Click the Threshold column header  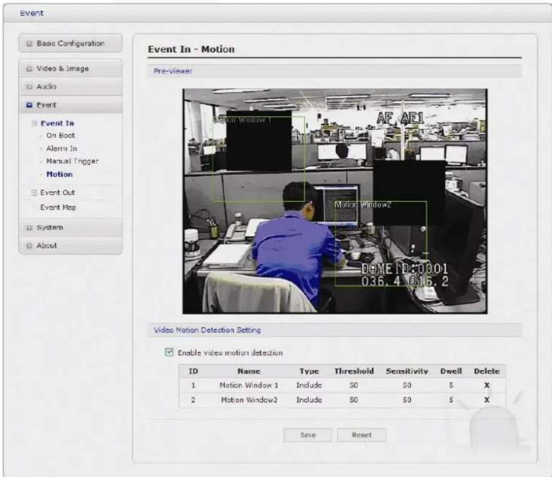(x=354, y=371)
